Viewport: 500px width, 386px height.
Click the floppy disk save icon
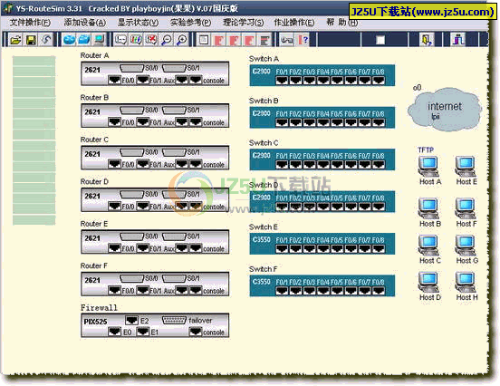pos(31,40)
